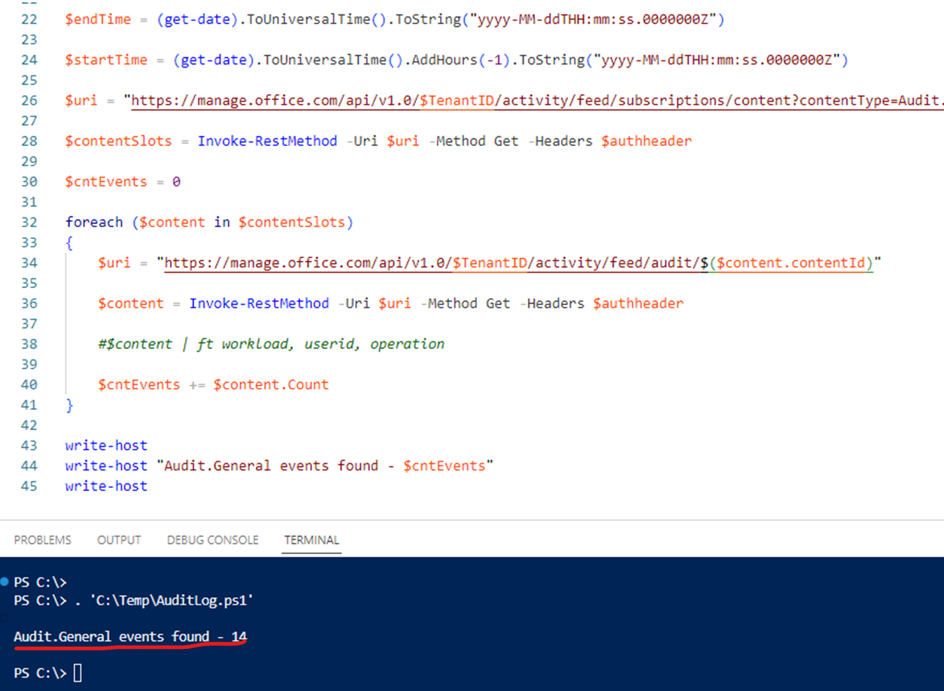Screen dimensions: 944x691
Task: Click line number 32 in the gutter
Action: pyautogui.click(x=29, y=221)
